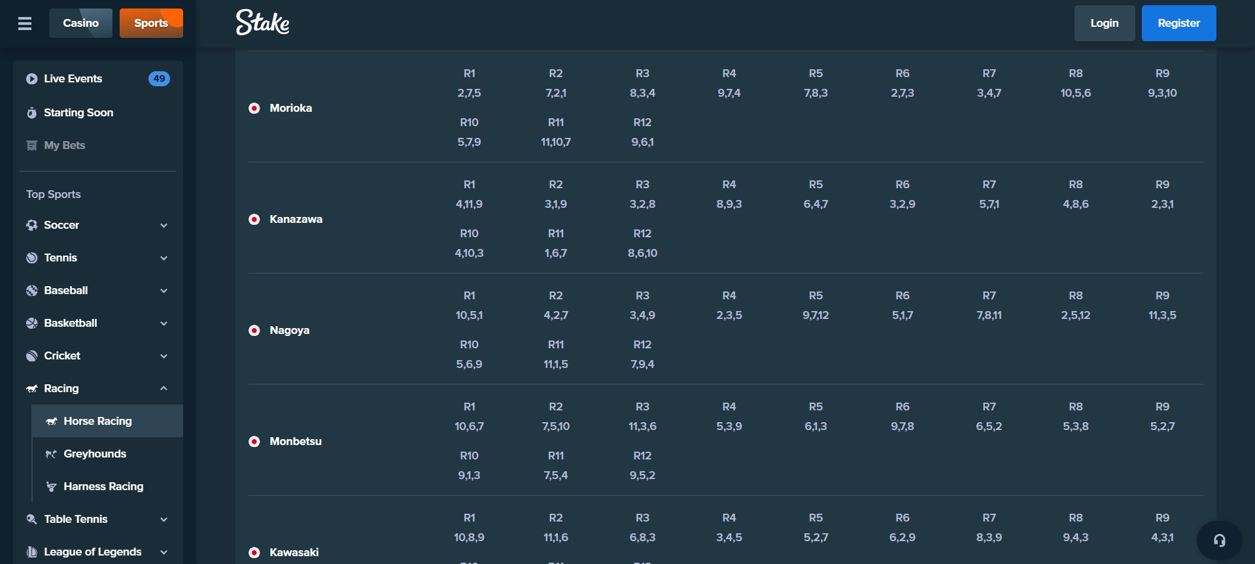Screen dimensions: 1255x564
Task: Expand the Table Tennis category
Action: click(x=163, y=519)
